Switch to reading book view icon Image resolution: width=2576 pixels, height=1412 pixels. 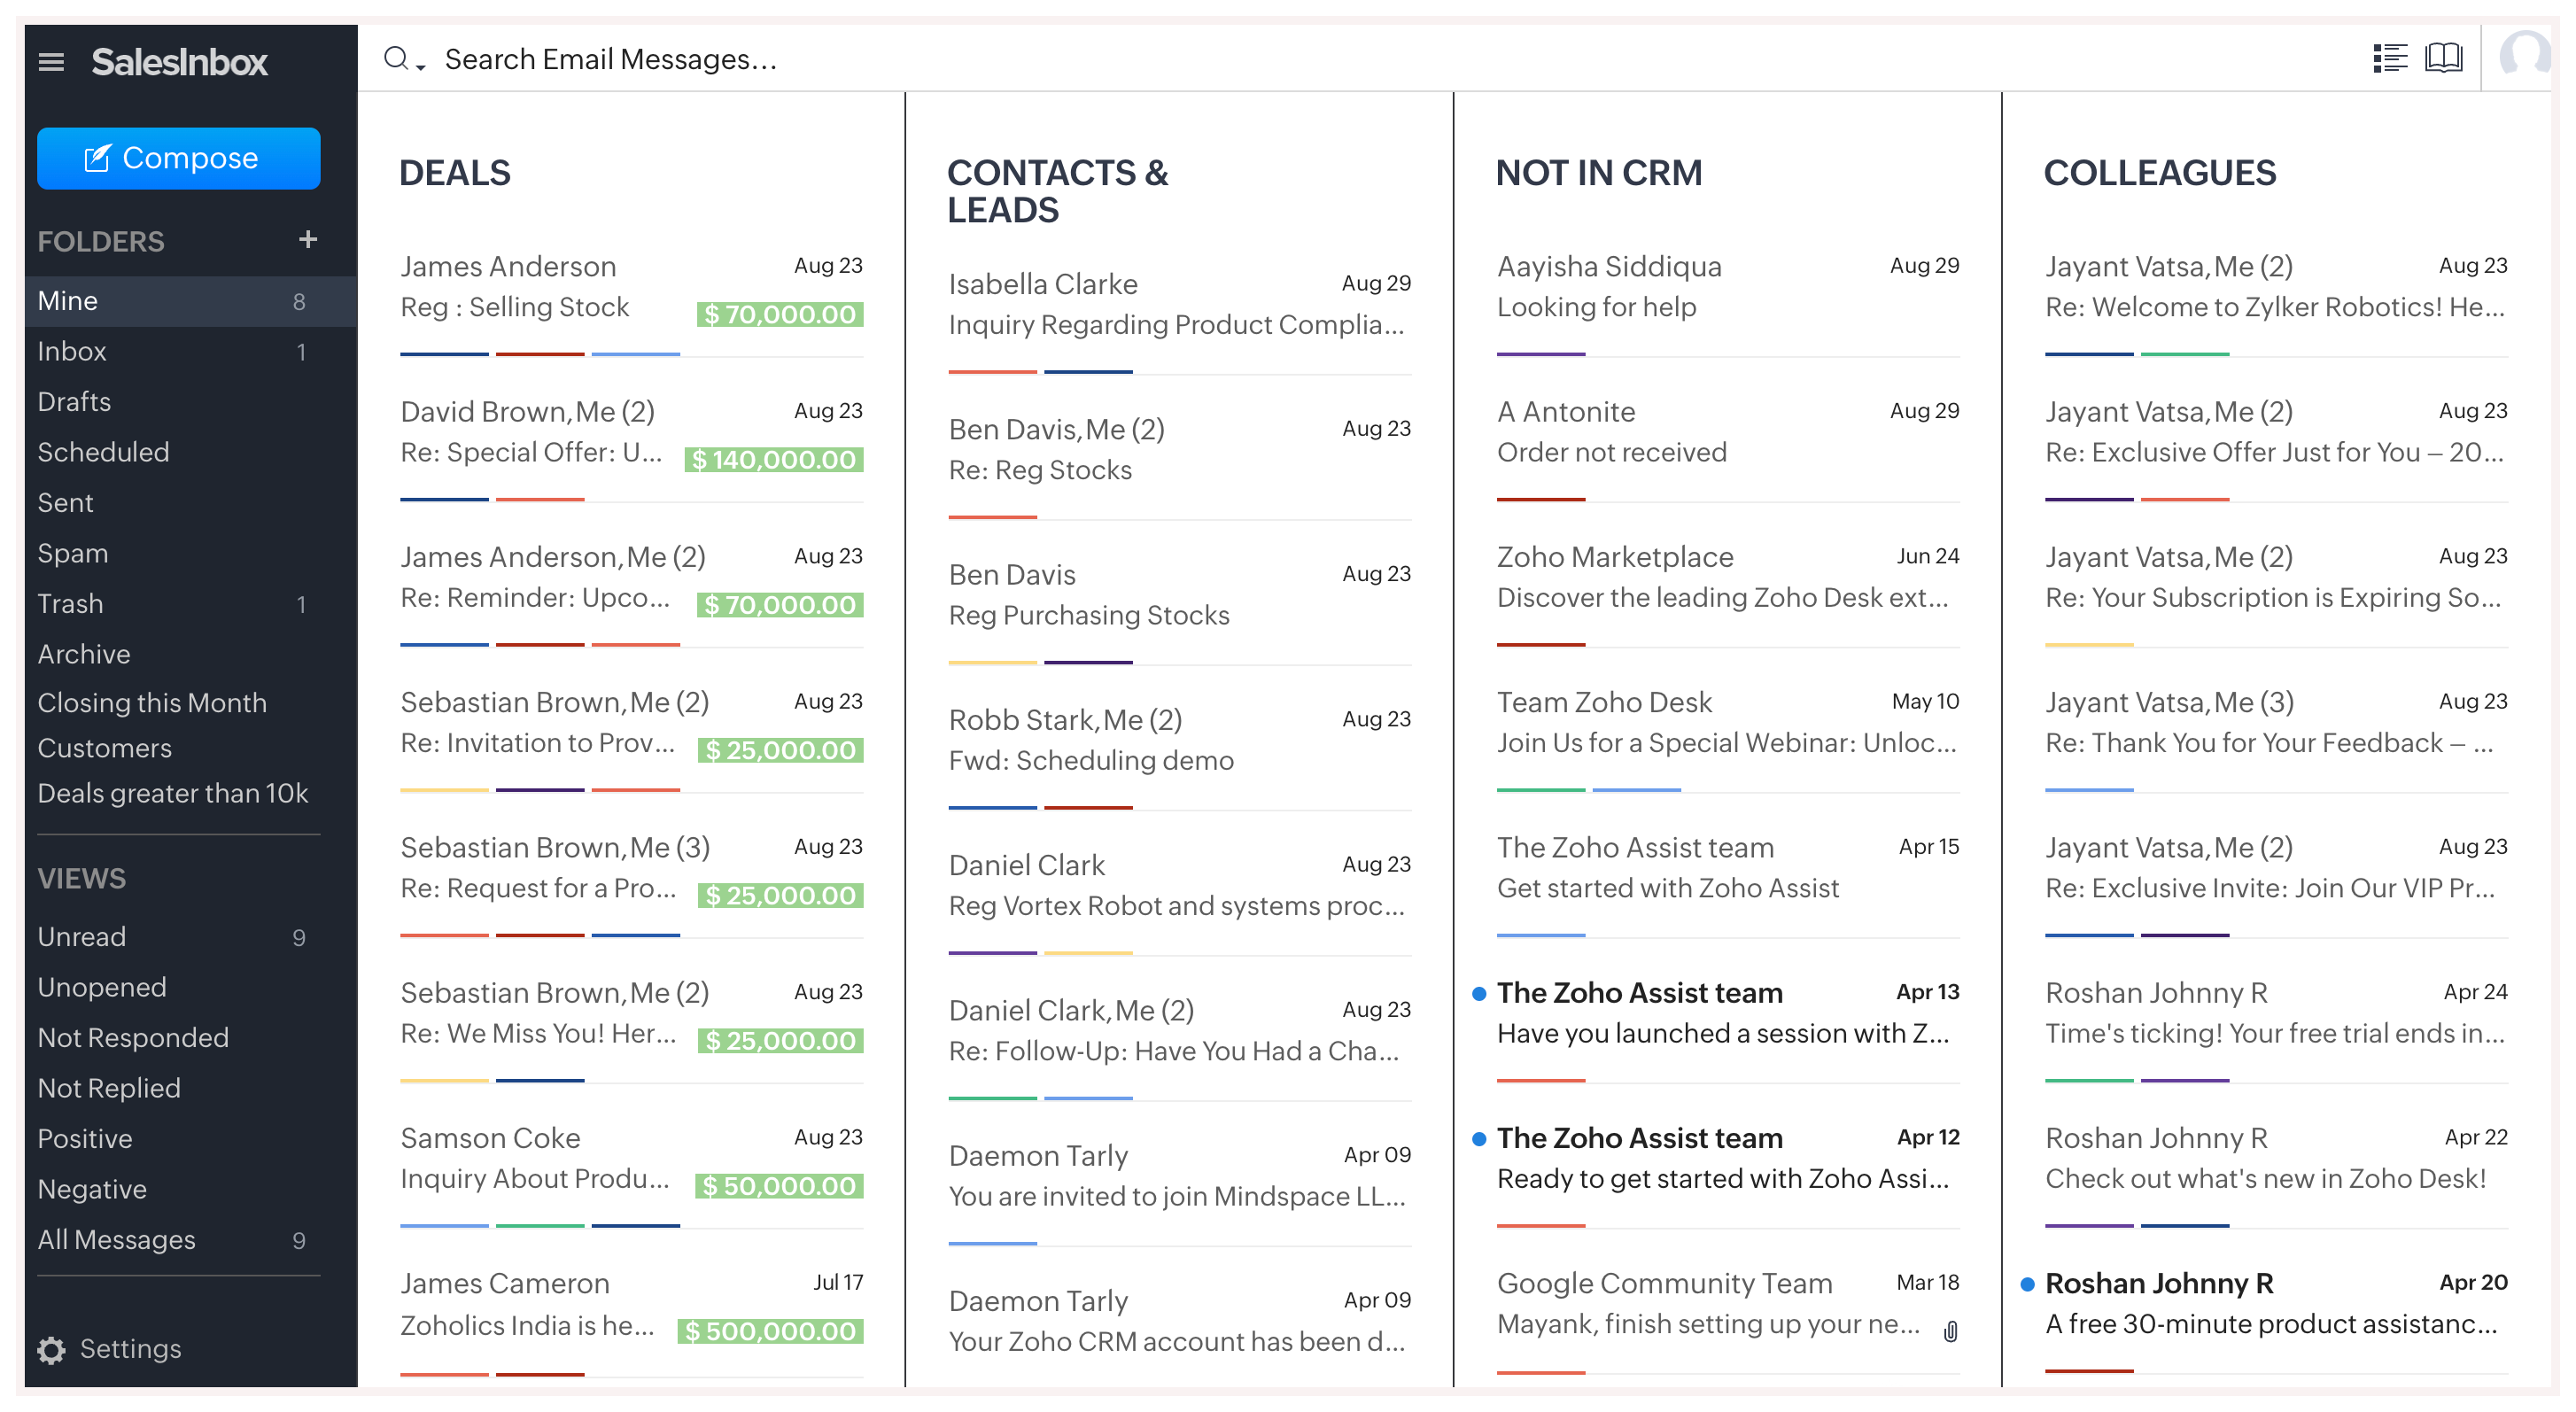point(2443,58)
